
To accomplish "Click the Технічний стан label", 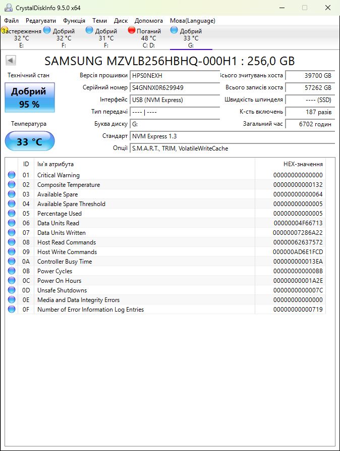I will click(x=28, y=75).
